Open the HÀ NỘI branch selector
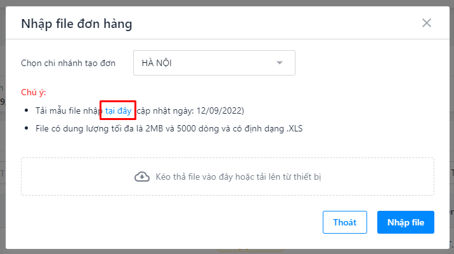This screenshot has width=454, height=254. [x=214, y=63]
